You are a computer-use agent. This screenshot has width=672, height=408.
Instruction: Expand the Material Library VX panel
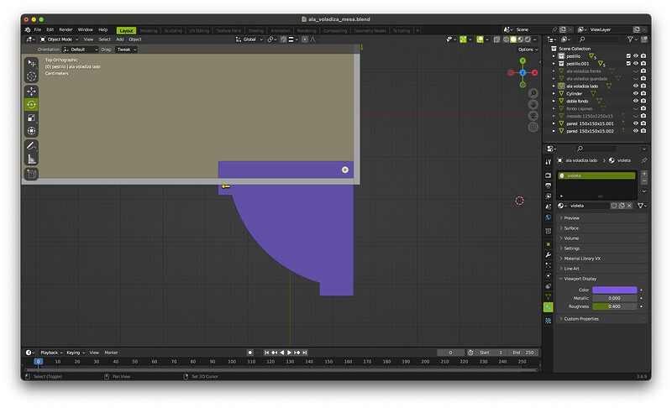[601, 259]
